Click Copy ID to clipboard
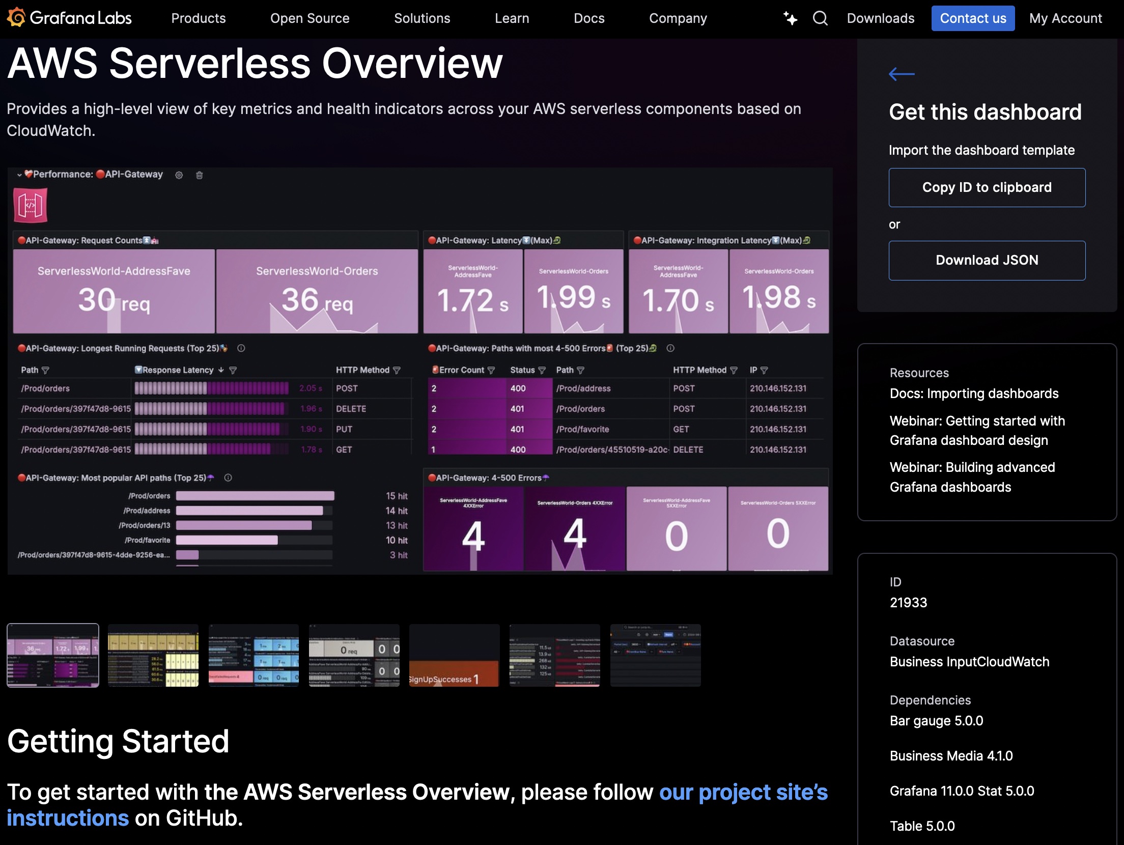The image size is (1124, 845). (987, 187)
